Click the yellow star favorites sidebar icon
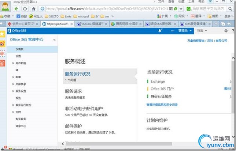This screenshot has width=236, height=151. tap(3, 34)
